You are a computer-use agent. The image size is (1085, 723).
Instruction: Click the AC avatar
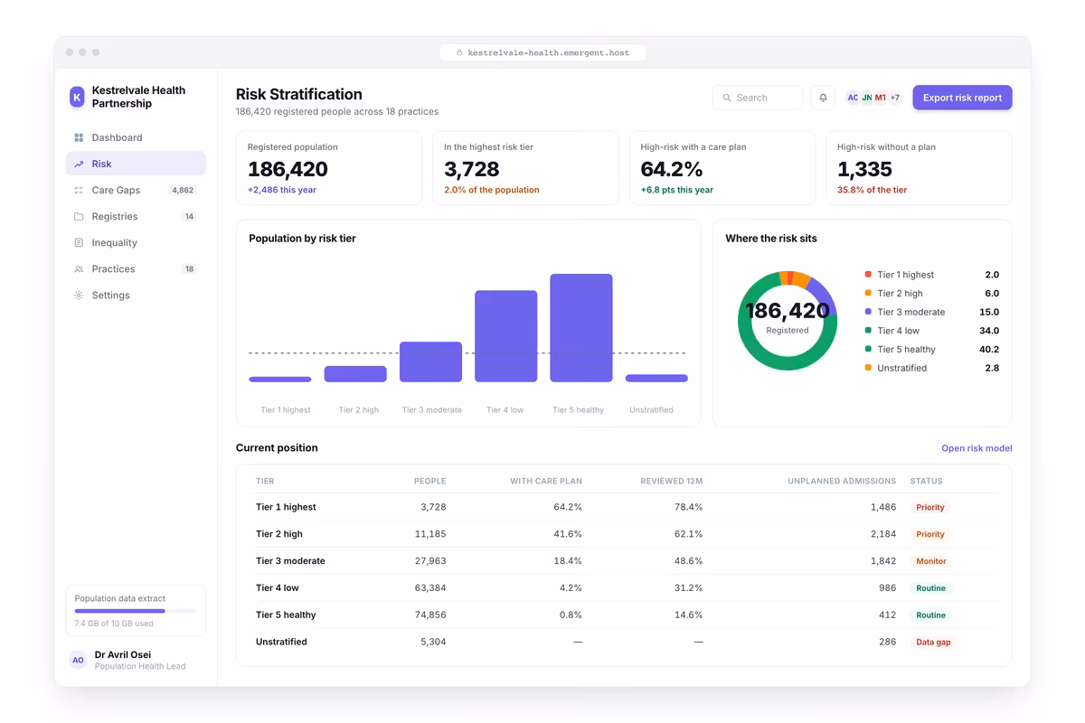(x=853, y=98)
